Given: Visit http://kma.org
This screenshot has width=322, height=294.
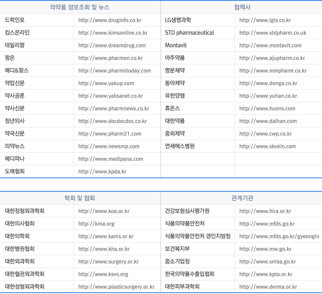Looking at the screenshot, I should point(96,224).
